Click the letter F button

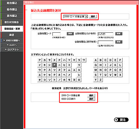click(x=120, y=60)
